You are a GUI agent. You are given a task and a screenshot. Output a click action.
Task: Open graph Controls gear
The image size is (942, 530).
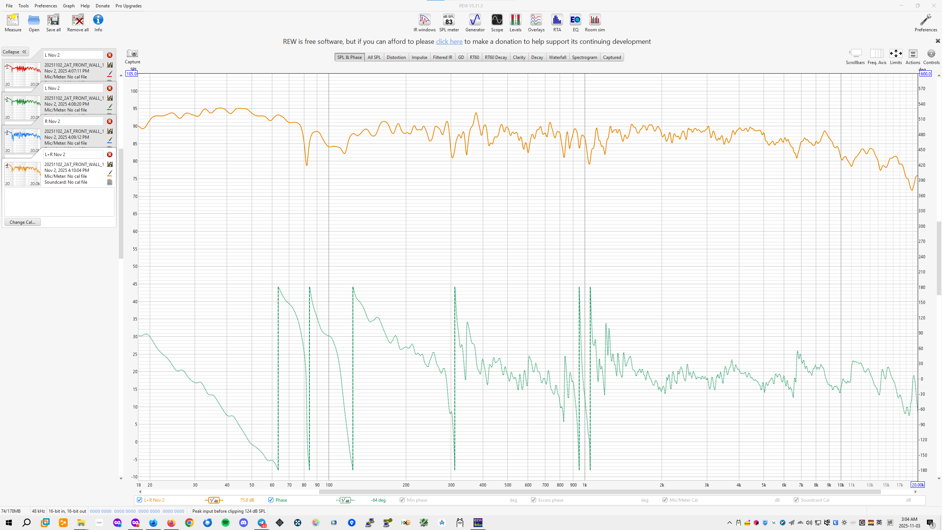click(931, 54)
